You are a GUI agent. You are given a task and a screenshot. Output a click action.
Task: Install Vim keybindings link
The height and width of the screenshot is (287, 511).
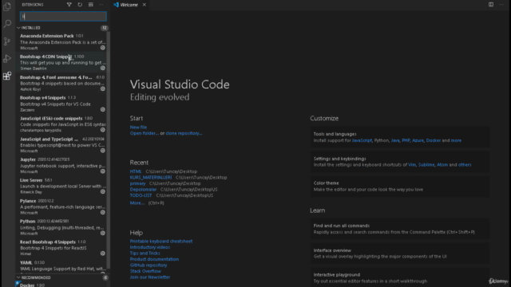[412, 165]
